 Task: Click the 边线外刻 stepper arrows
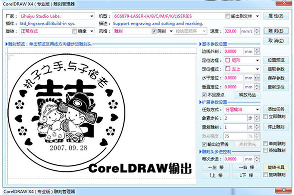(x=257, y=52)
